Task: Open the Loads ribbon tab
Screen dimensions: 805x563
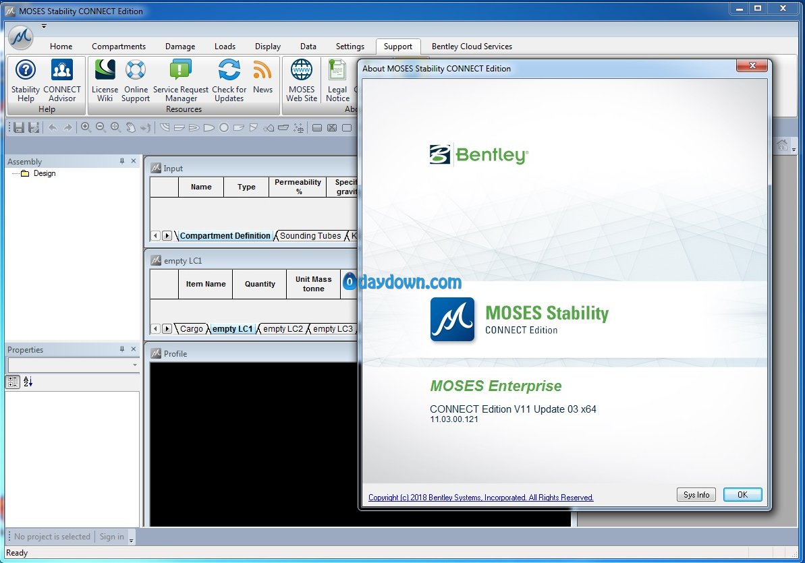Action: pos(225,47)
